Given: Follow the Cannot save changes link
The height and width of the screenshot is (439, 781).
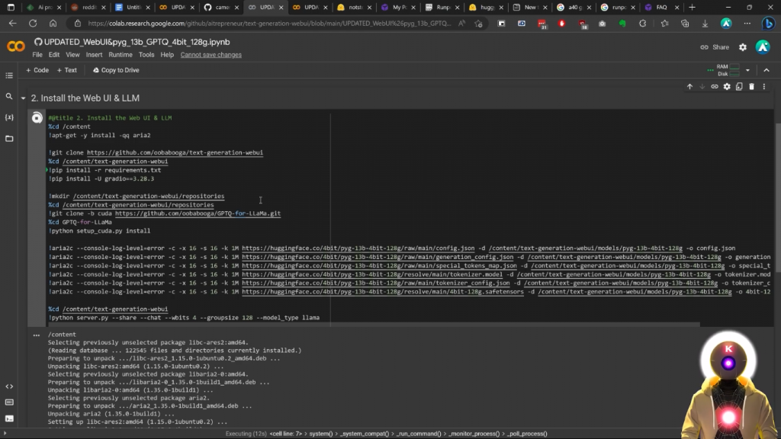Looking at the screenshot, I should pyautogui.click(x=211, y=55).
